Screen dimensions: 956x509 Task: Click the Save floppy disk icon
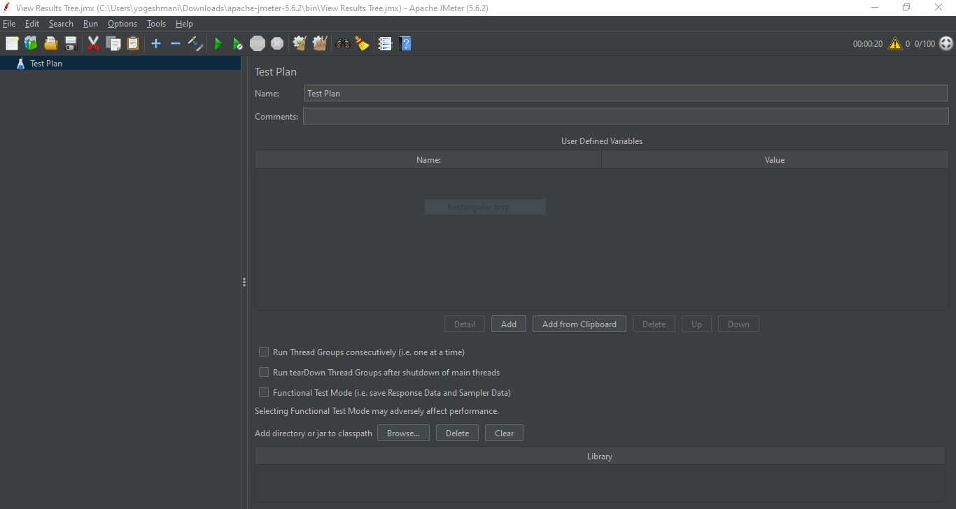tap(71, 44)
